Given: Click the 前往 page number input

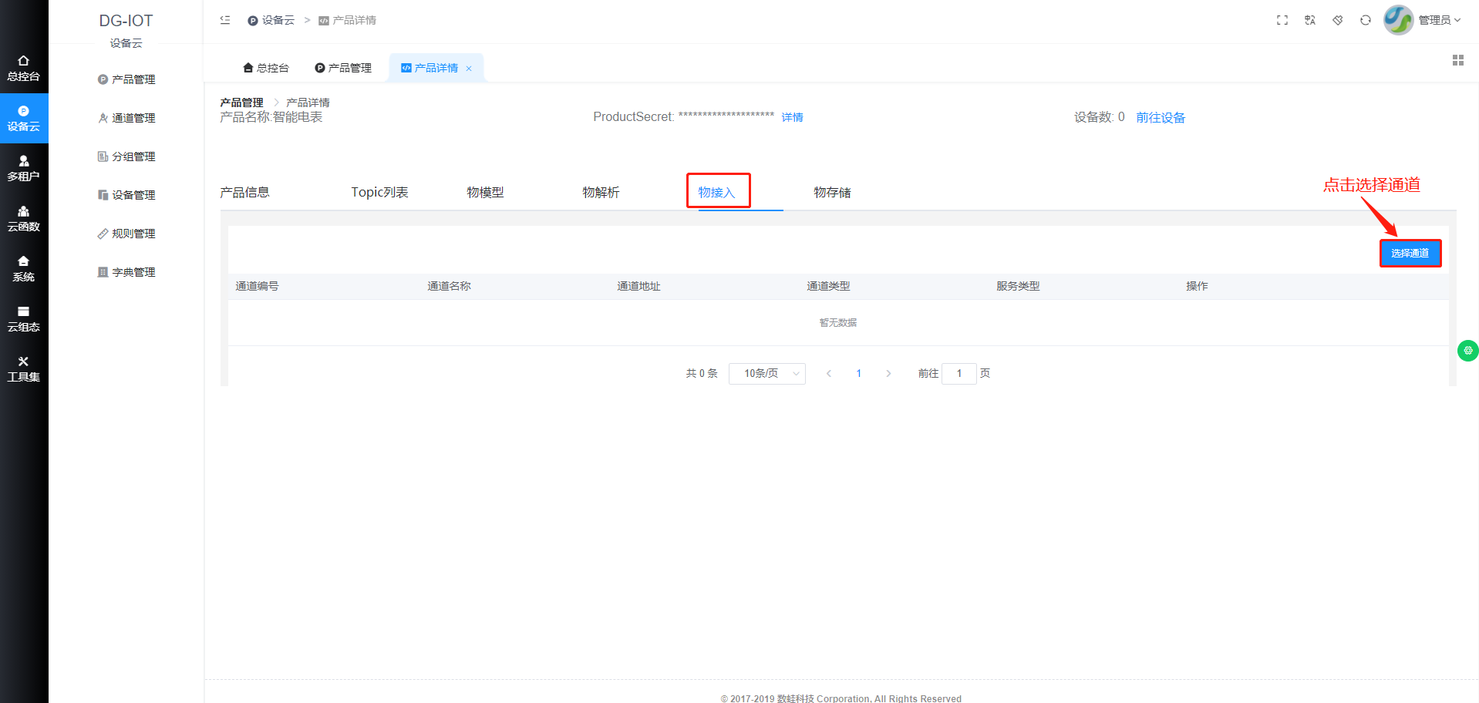Looking at the screenshot, I should (959, 373).
